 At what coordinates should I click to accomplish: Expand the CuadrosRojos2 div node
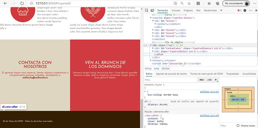(x=153, y=51)
